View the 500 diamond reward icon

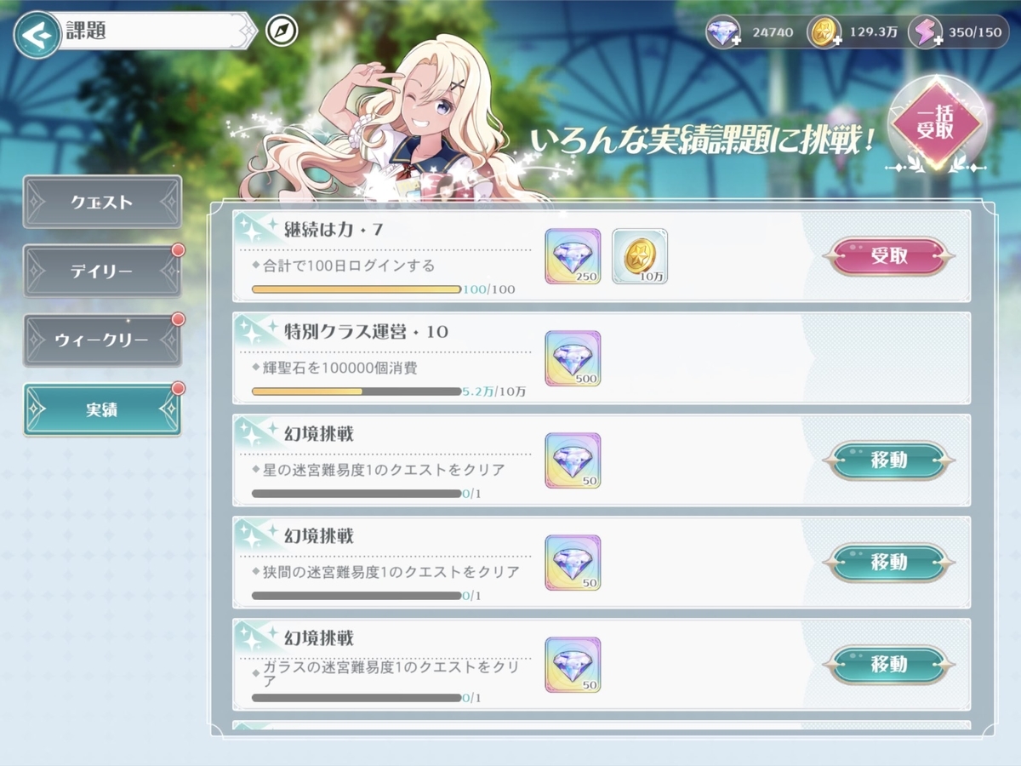[573, 358]
